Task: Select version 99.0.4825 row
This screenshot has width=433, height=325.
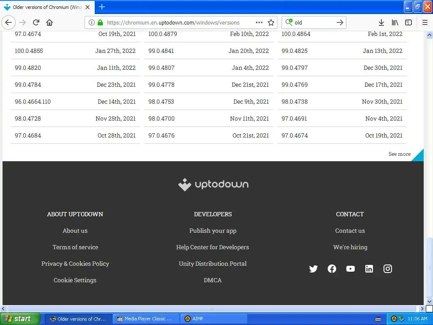Action: click(342, 51)
